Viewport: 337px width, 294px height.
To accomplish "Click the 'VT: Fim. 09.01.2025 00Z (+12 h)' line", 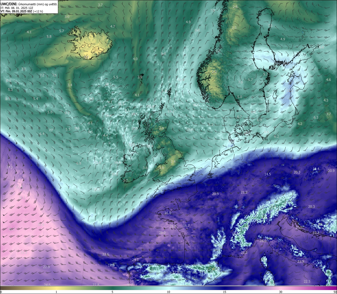I will click(22, 11).
